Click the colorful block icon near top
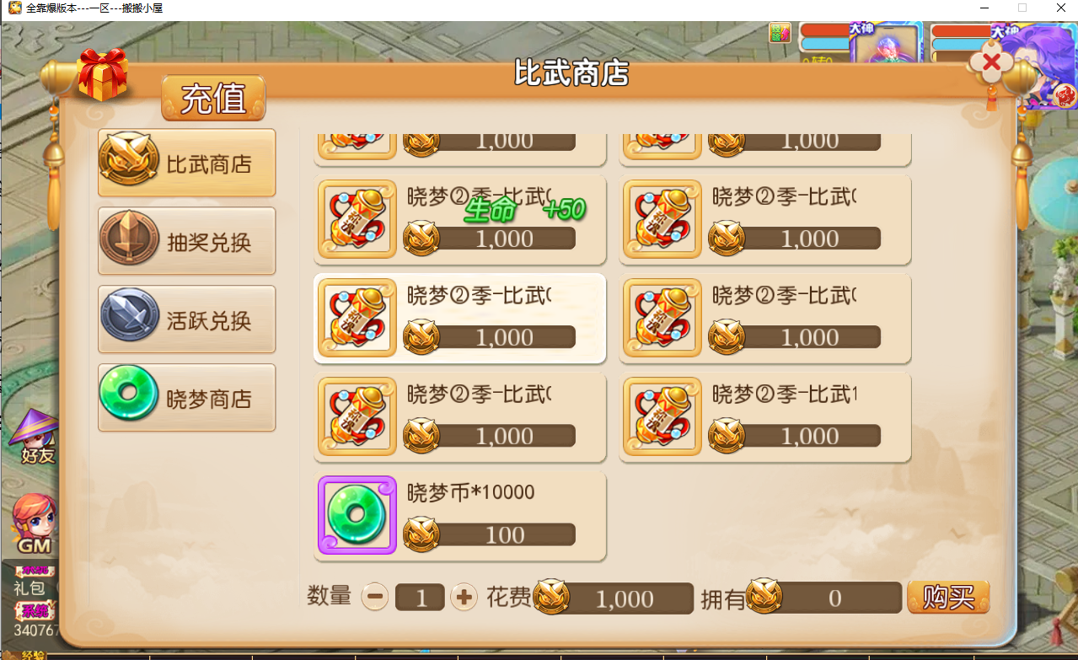Image resolution: width=1078 pixels, height=660 pixels. 780,33
